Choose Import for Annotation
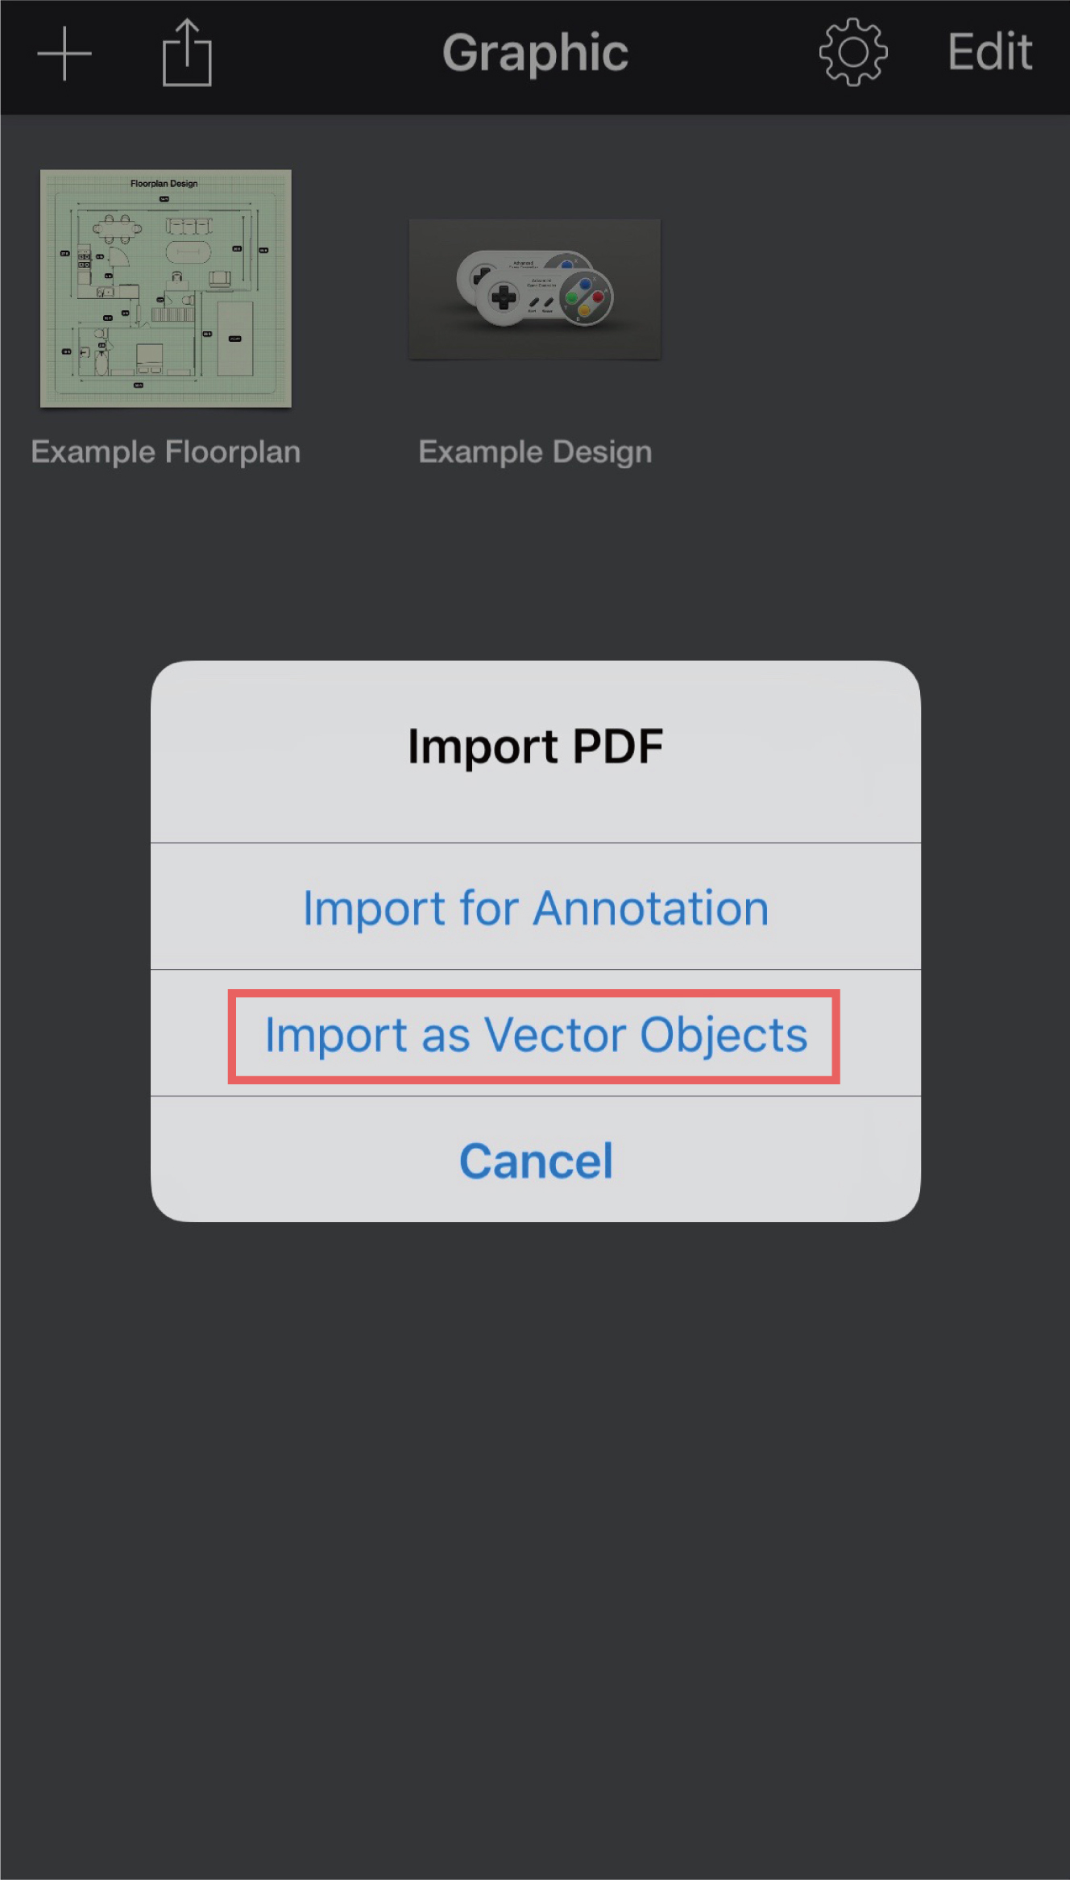Screen dimensions: 1070x1880 (535, 908)
